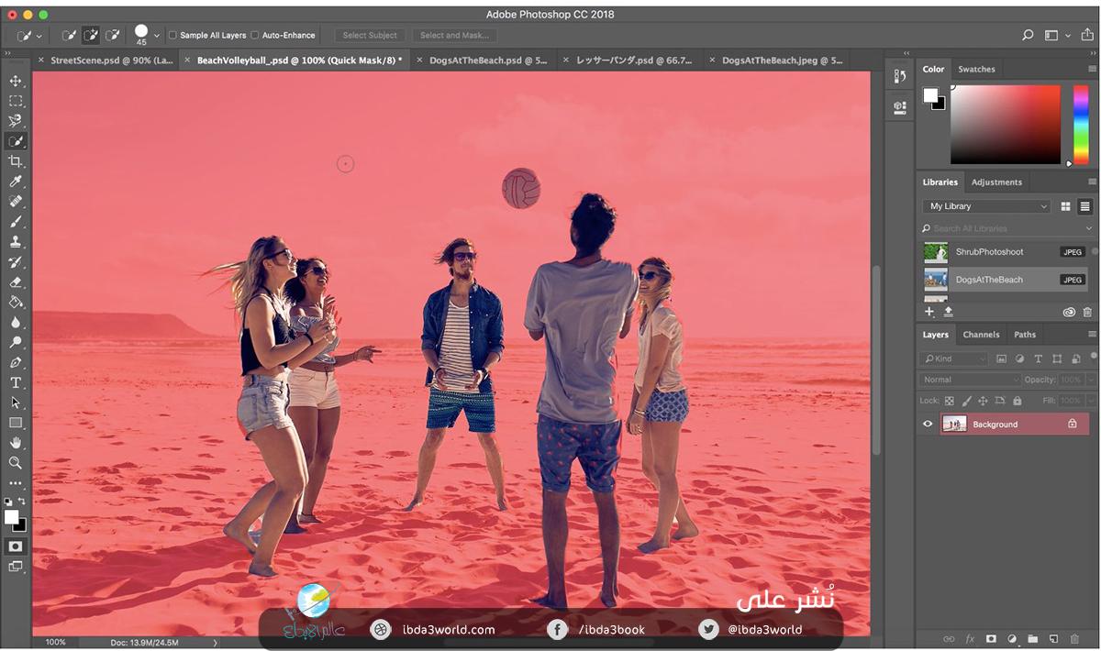The height and width of the screenshot is (651, 1101).
Task: Select the Type tool
Action: pos(16,382)
